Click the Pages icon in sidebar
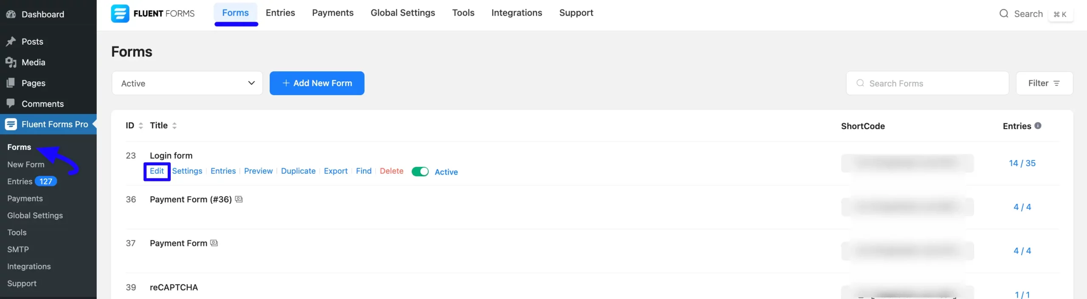The image size is (1087, 299). pos(11,83)
